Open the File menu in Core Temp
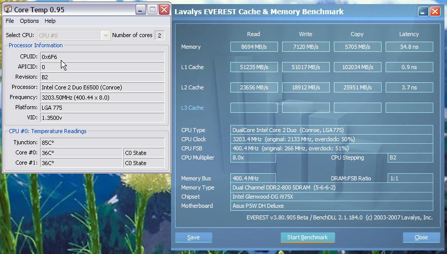The width and height of the screenshot is (447, 254). (10, 21)
